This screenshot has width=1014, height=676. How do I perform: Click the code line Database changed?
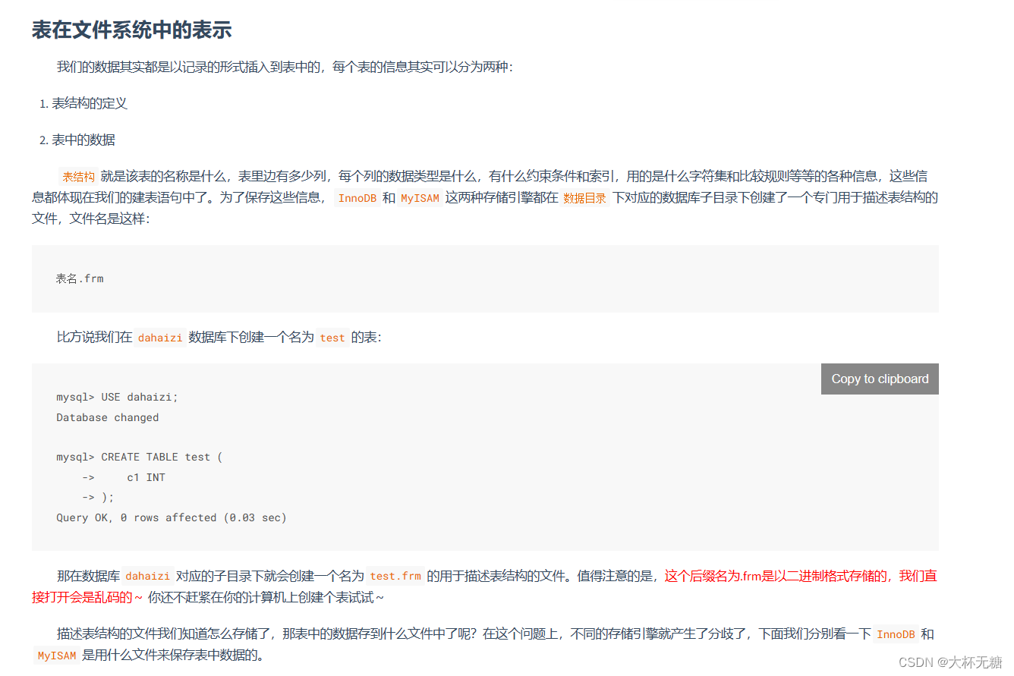coord(108,417)
